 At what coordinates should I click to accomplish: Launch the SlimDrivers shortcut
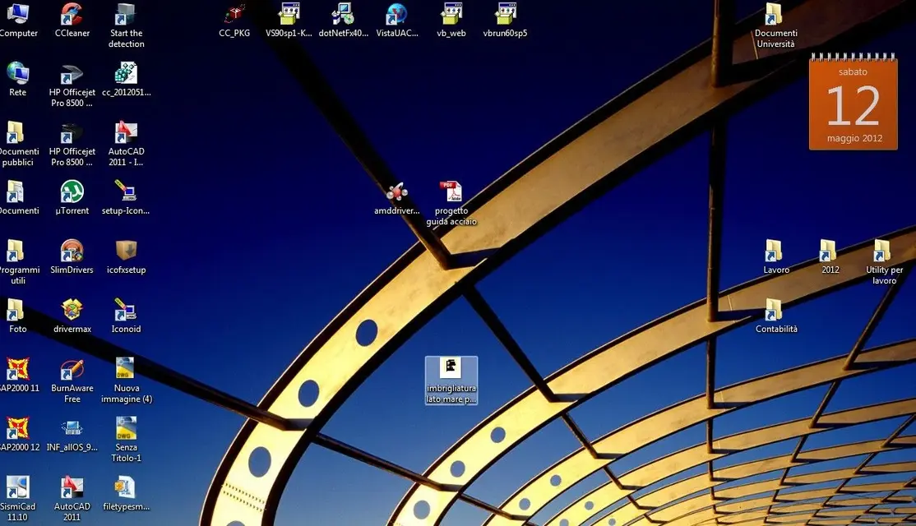click(72, 257)
